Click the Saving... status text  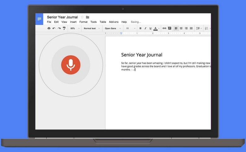tap(136, 22)
